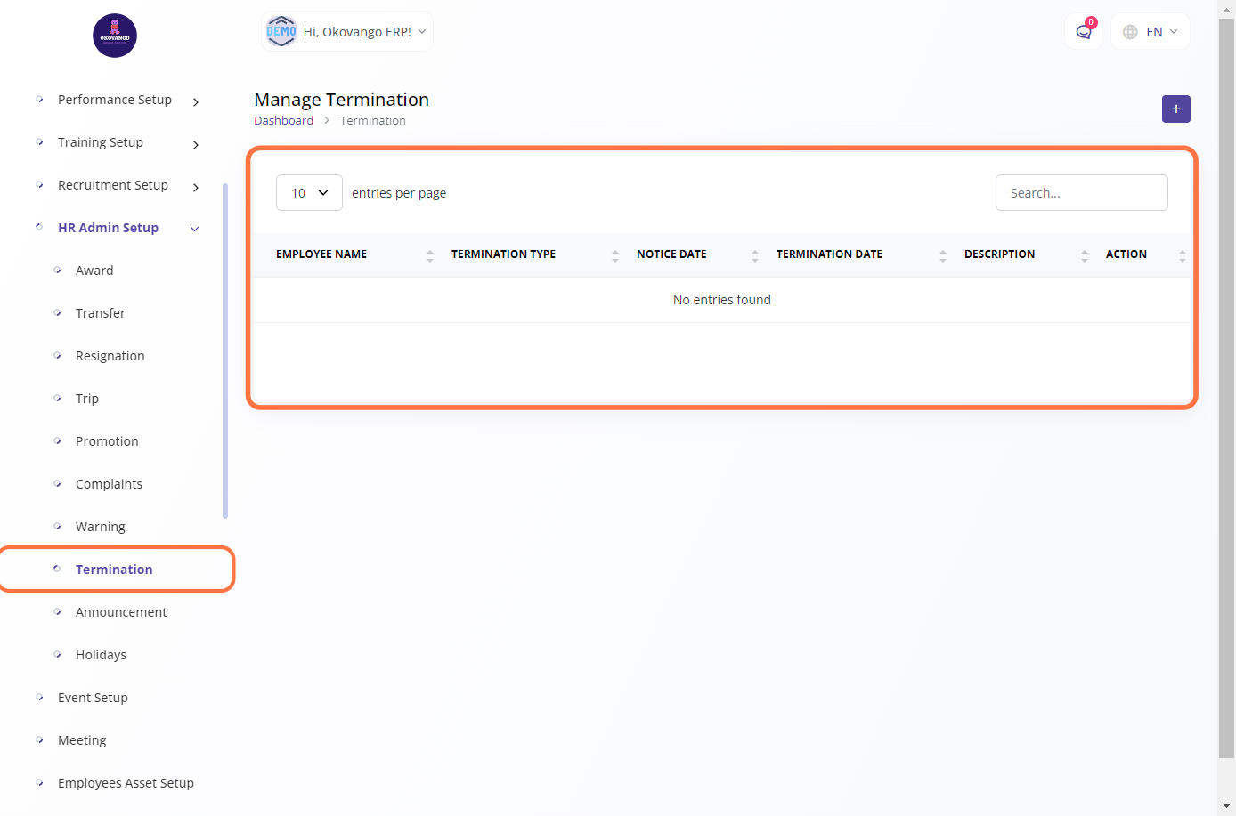Click in the Search input field
This screenshot has height=816, width=1236.
click(1081, 193)
